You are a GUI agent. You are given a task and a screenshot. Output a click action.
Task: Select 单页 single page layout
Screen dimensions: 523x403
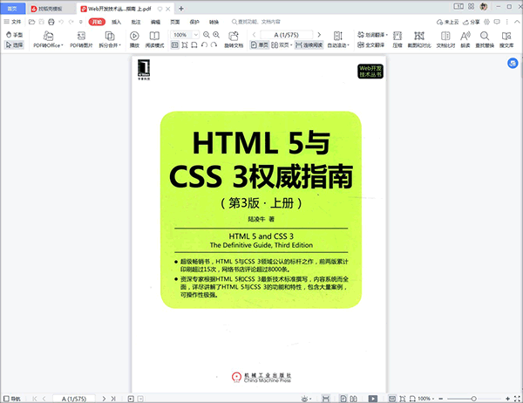point(260,44)
